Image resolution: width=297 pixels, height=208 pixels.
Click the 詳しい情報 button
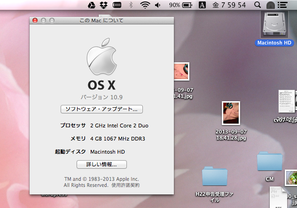[102, 164]
